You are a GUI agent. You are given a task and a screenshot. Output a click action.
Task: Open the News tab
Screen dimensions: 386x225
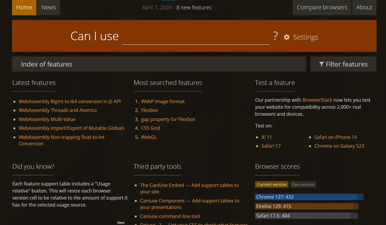pos(49,7)
